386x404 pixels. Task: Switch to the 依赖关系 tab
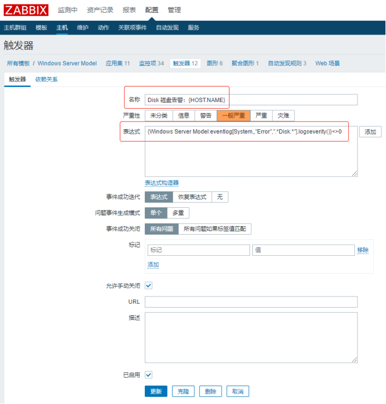46,79
